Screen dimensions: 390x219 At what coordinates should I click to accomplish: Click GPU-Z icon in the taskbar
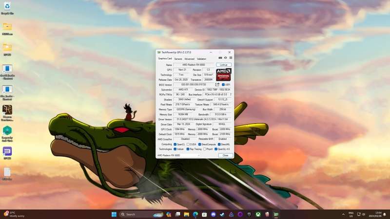pos(276,214)
